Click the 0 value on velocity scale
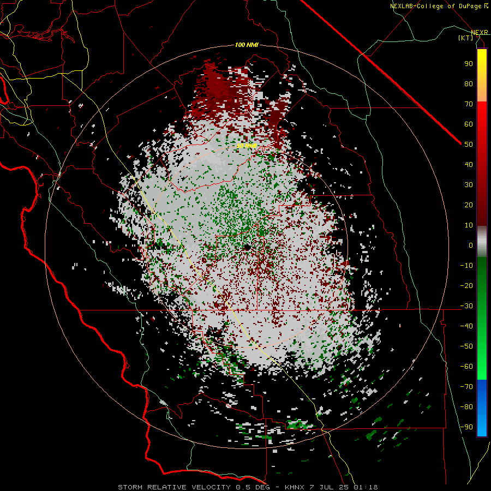Screen dimensions: 491x491 471,245
